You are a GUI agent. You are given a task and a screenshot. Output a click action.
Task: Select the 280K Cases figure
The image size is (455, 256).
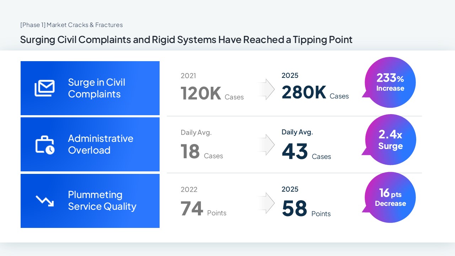[315, 92]
